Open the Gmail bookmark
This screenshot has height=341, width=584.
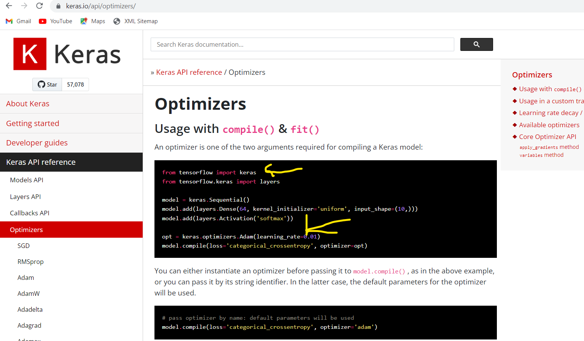click(x=18, y=21)
